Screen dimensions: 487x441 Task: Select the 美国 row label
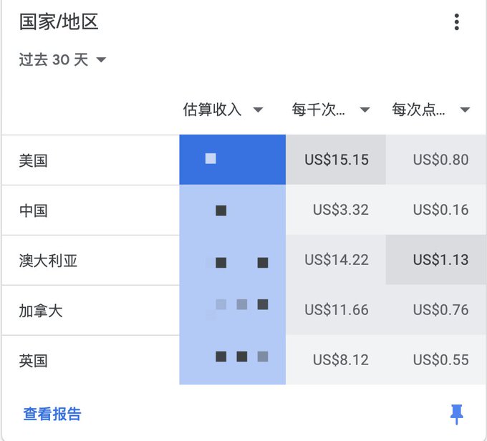[33, 160]
